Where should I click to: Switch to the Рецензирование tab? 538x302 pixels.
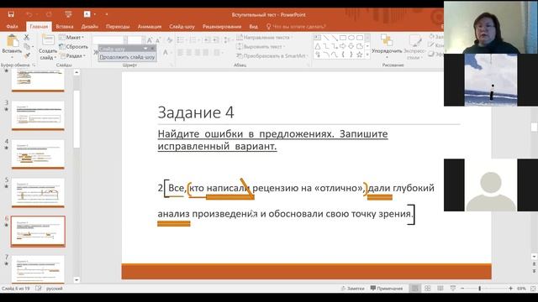coord(222,26)
